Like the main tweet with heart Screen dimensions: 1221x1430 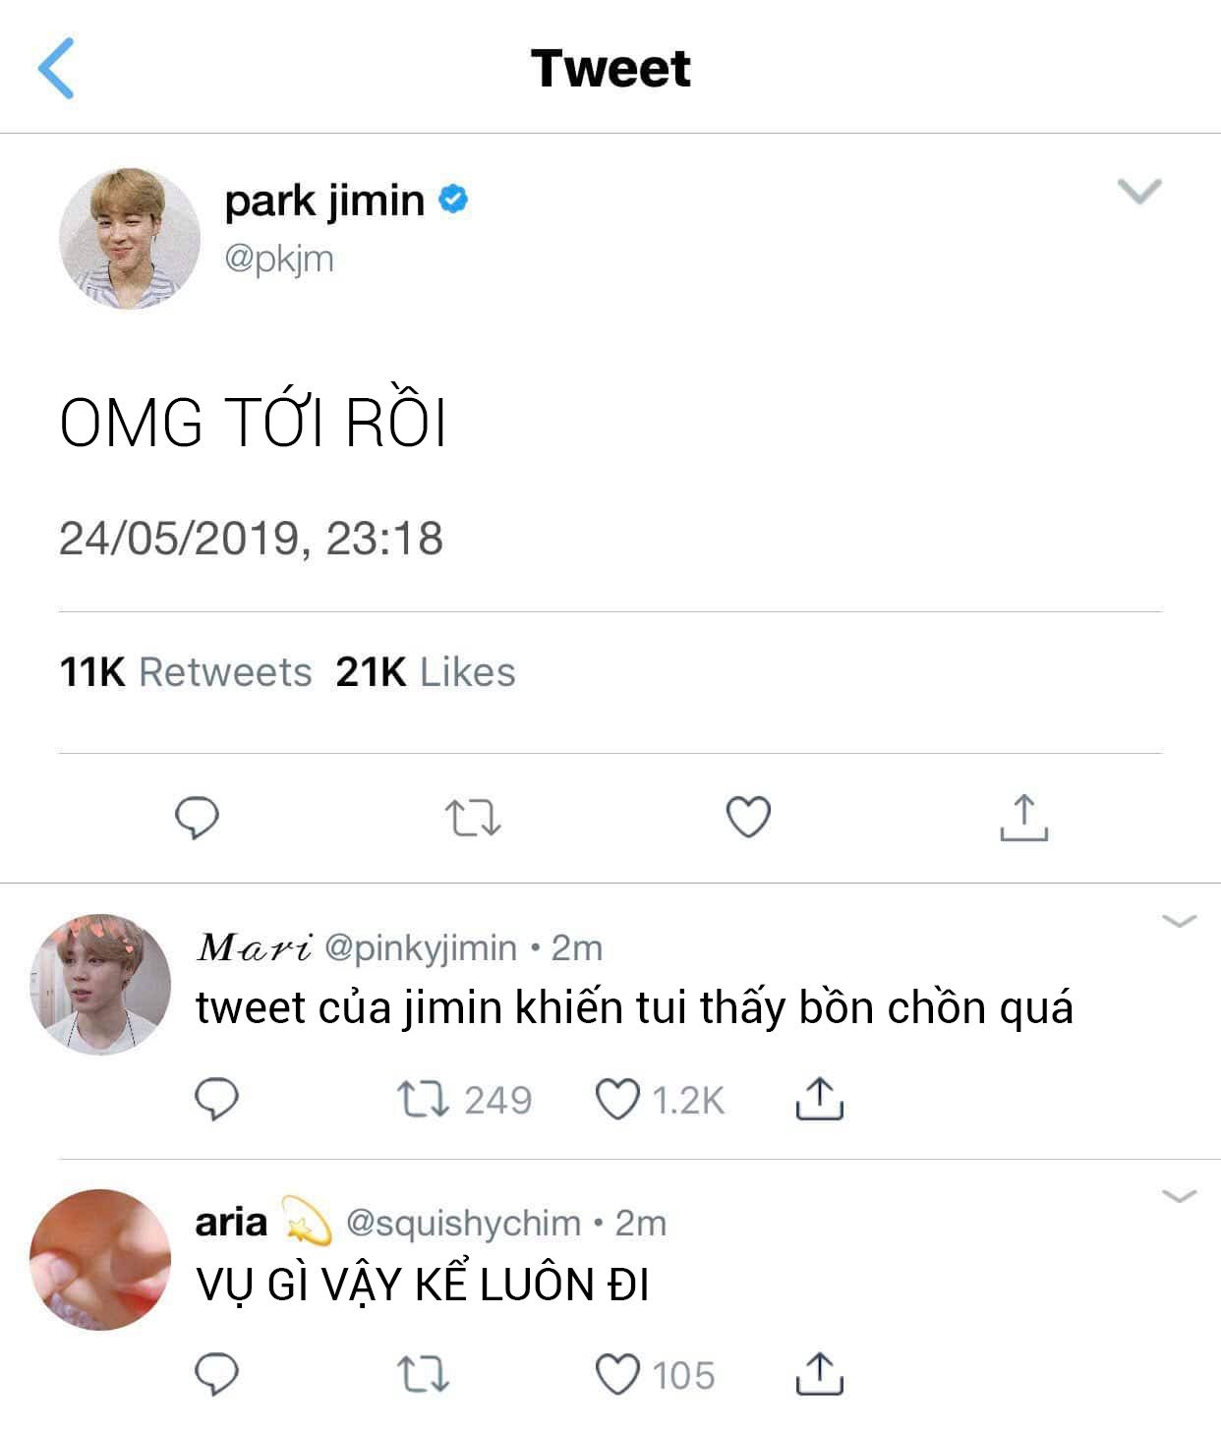[x=748, y=818]
